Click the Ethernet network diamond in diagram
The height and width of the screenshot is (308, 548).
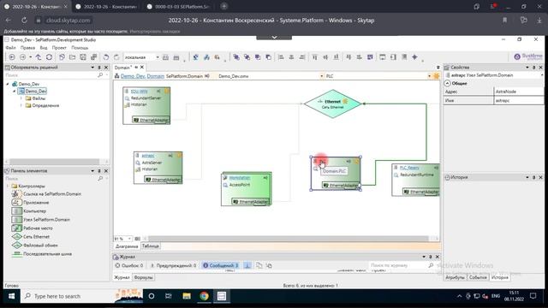tap(332, 104)
